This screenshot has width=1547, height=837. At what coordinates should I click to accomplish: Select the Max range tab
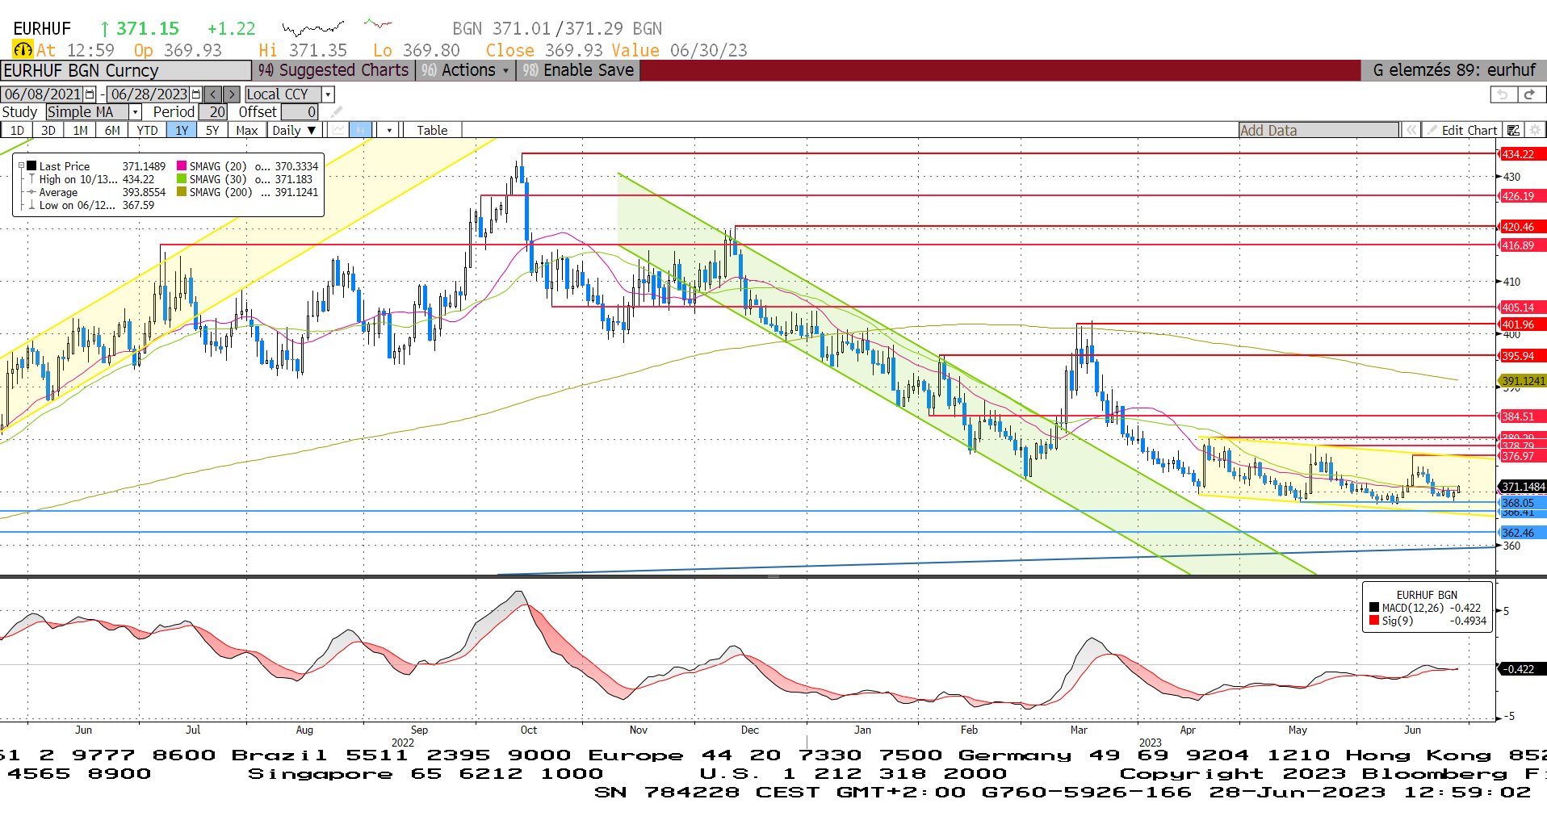pos(246,130)
